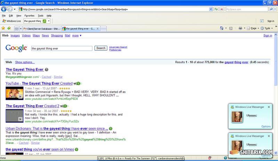Click Sign in on Windows Live toolbar

coord(271,21)
